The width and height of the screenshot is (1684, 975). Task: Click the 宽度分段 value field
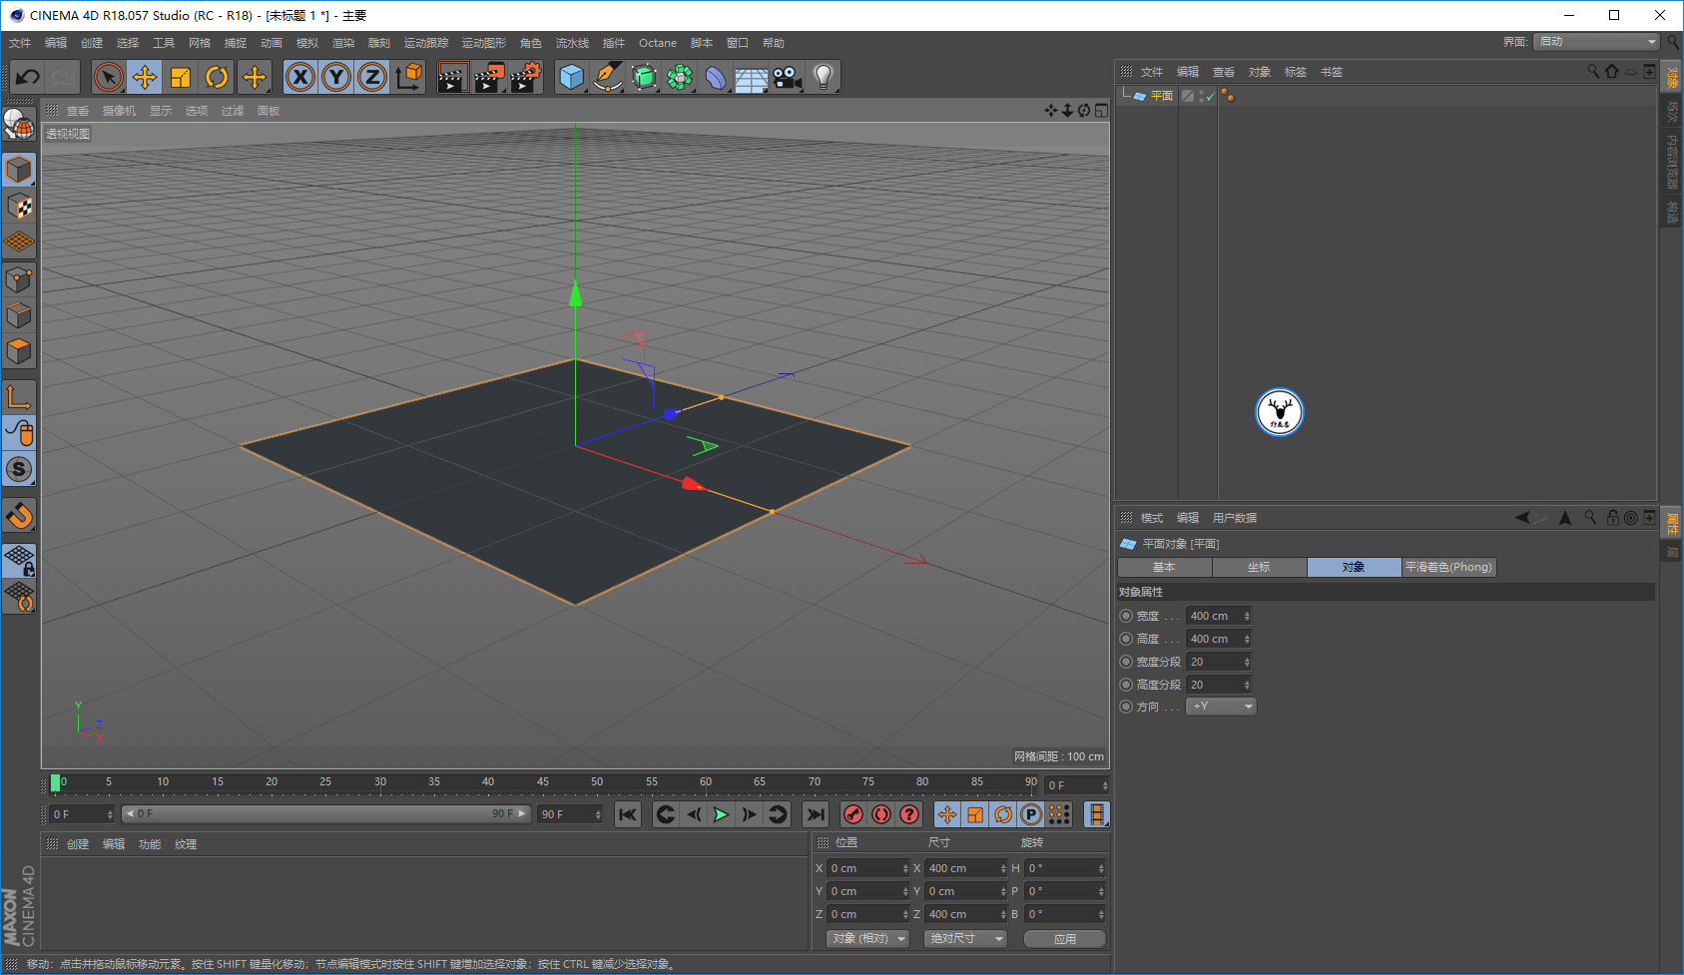(1218, 662)
